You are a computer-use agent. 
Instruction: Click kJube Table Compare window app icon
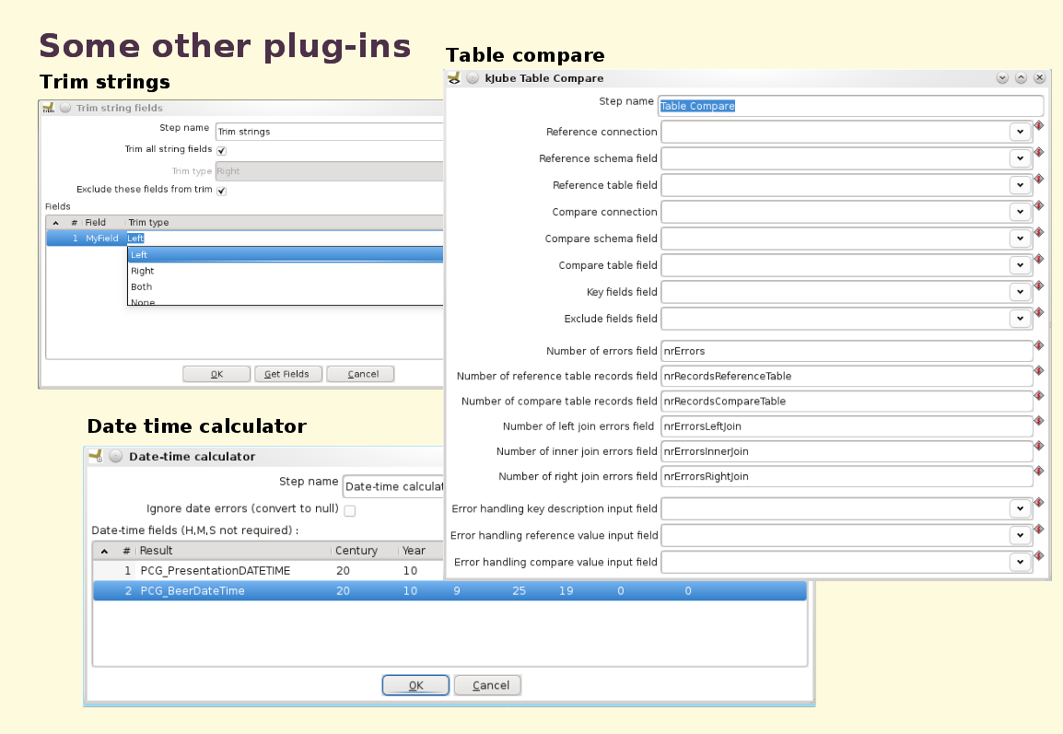(x=454, y=78)
